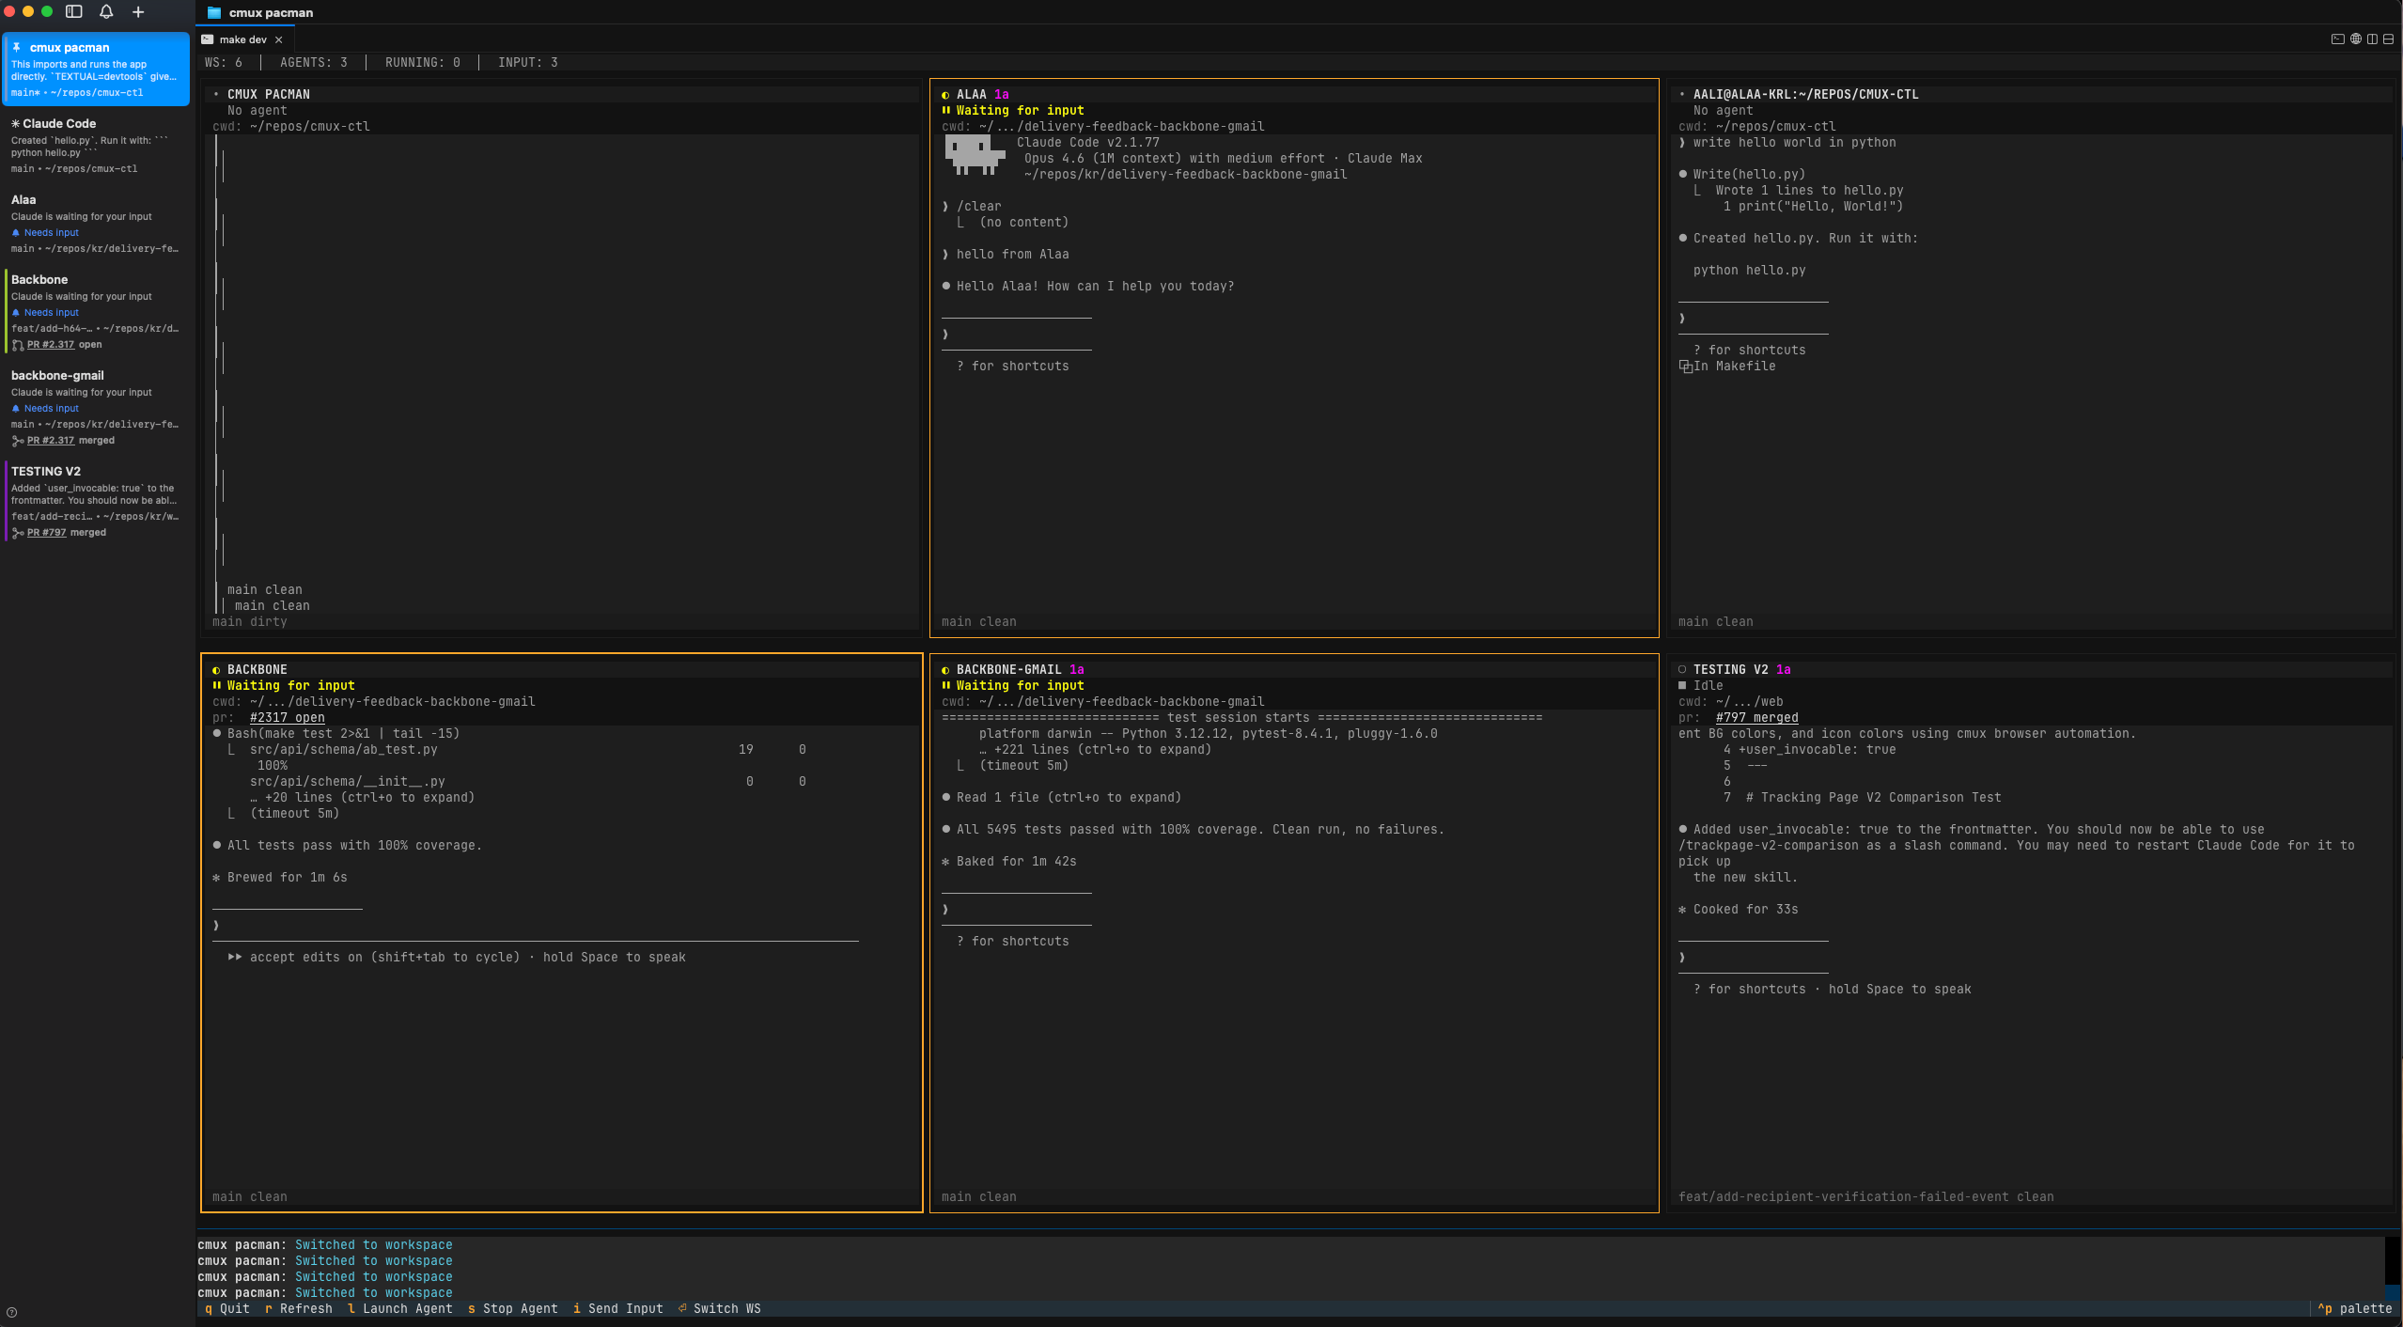Click the bell icon under backbone-gmail workspace
2403x1327 pixels.
tap(16, 408)
